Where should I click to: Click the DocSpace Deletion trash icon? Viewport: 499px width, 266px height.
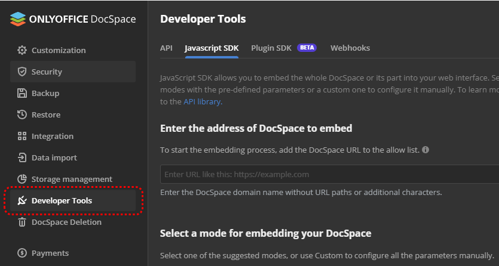pyautogui.click(x=22, y=222)
